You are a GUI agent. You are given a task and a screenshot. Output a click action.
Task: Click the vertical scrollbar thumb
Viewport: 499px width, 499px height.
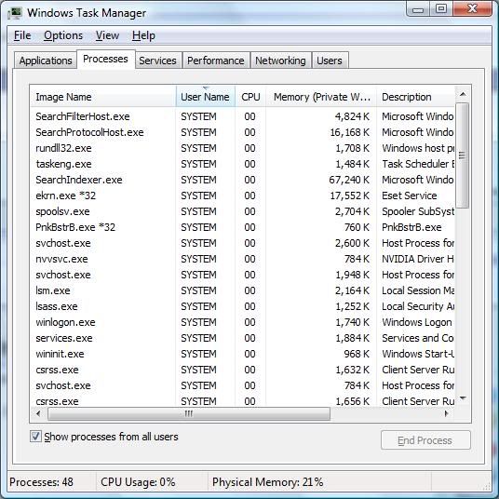point(462,155)
